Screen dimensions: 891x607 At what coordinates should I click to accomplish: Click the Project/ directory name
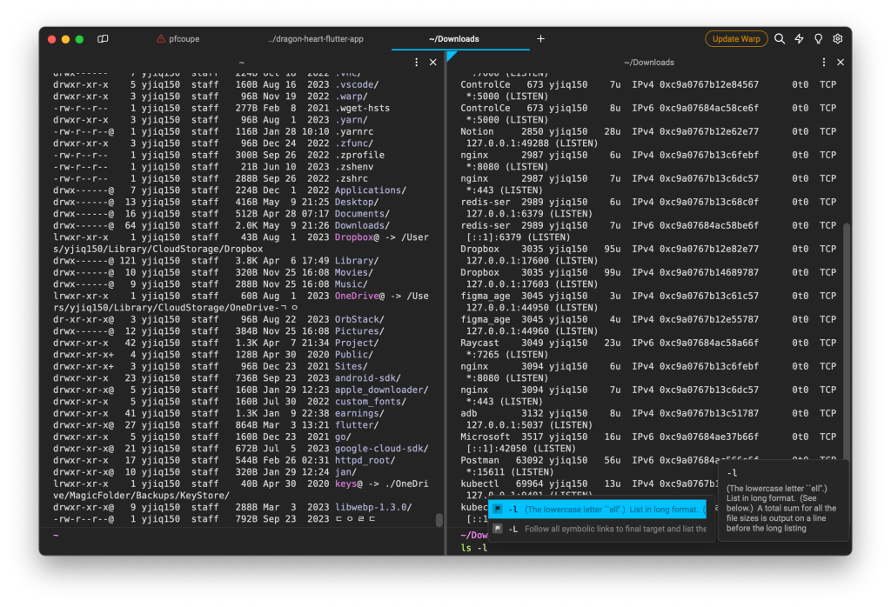(x=357, y=343)
